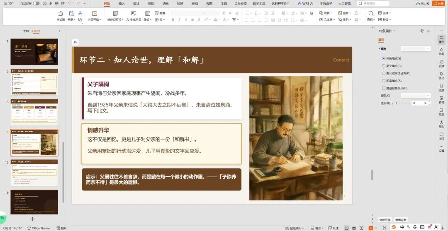
Task: Adjust the 透明度(T) transparency slider
Action: (x=402, y=103)
